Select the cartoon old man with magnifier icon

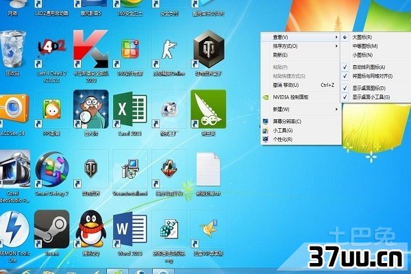[90, 109]
